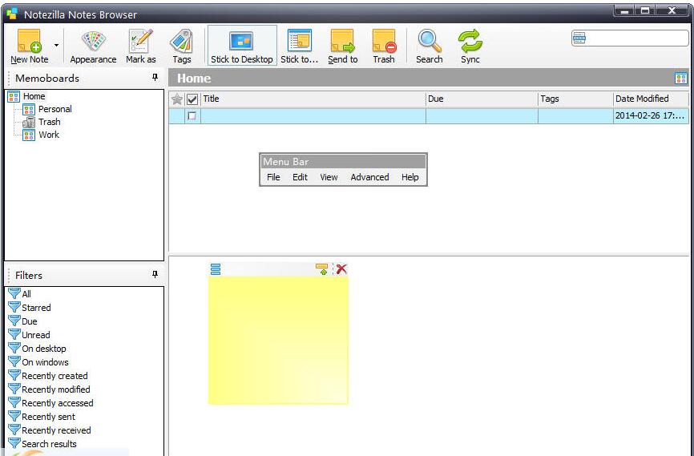Viewport: 694px width, 456px height.
Task: Click the Mark as toolbar icon
Action: (141, 46)
